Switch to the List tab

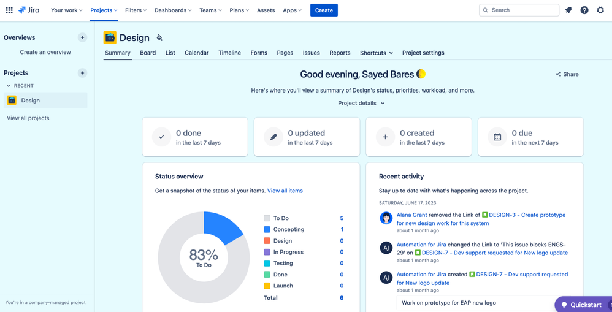click(170, 53)
